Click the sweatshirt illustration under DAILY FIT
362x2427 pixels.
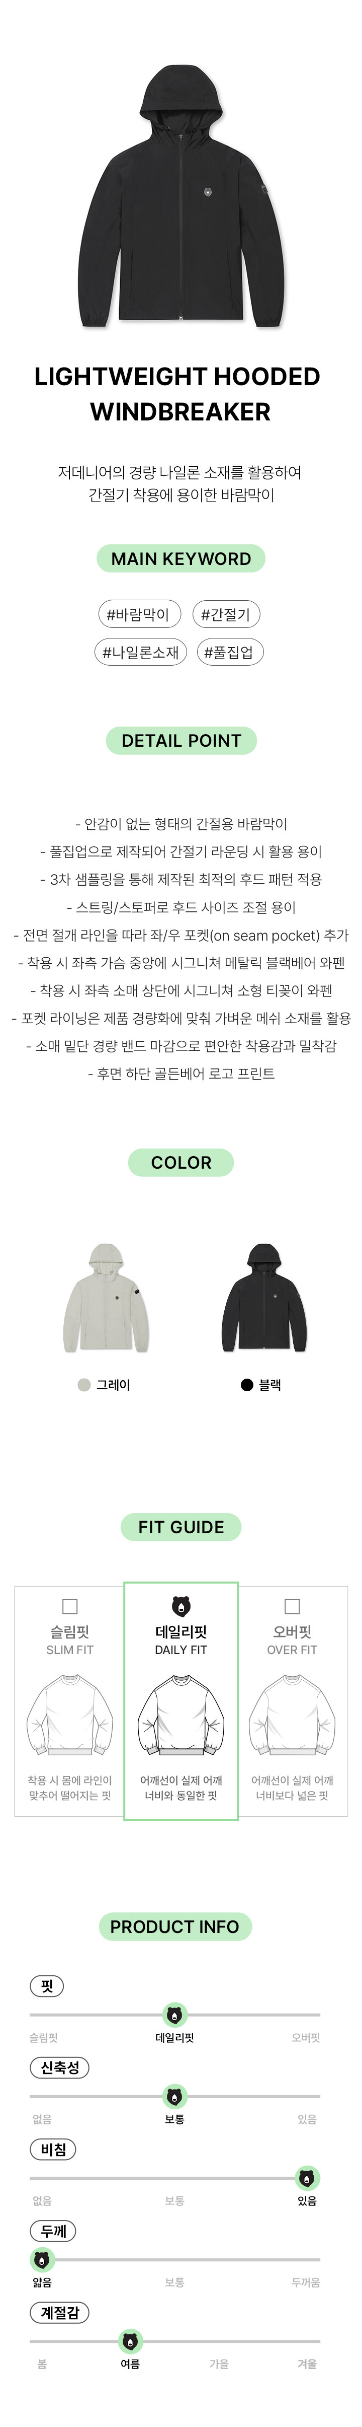(182, 1716)
